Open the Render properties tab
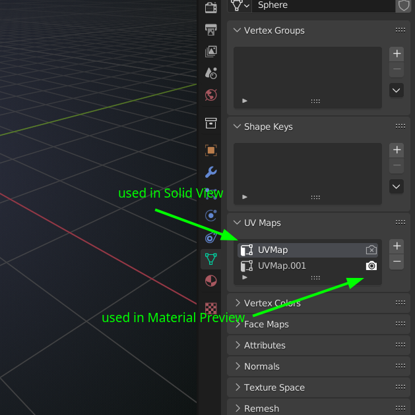 (x=211, y=7)
